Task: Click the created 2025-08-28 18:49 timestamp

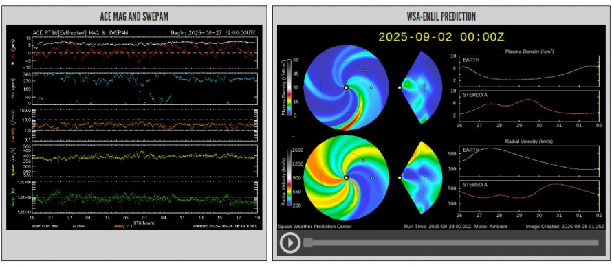Action: [226, 226]
